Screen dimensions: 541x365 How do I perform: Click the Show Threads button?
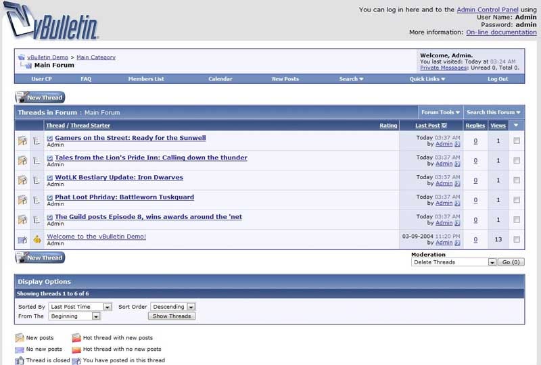point(172,316)
